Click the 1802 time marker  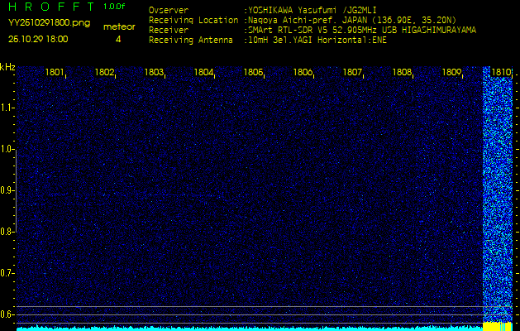click(x=104, y=72)
